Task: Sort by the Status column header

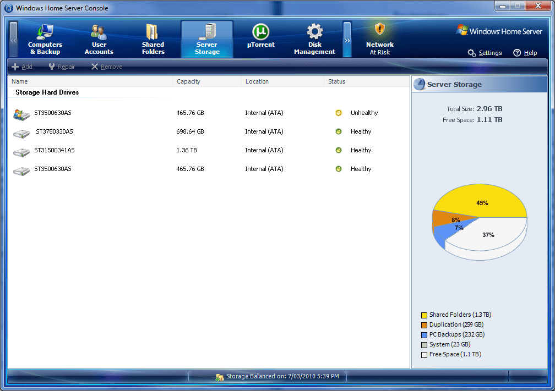Action: (x=367, y=81)
